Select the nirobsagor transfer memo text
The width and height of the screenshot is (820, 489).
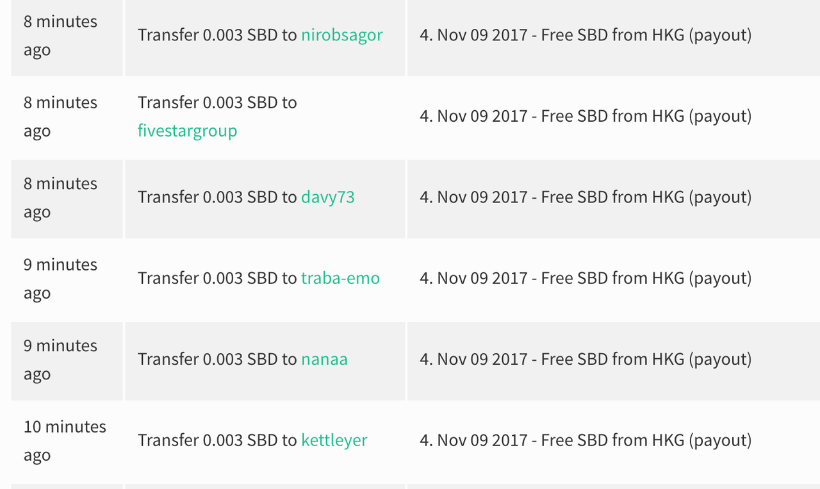point(586,35)
